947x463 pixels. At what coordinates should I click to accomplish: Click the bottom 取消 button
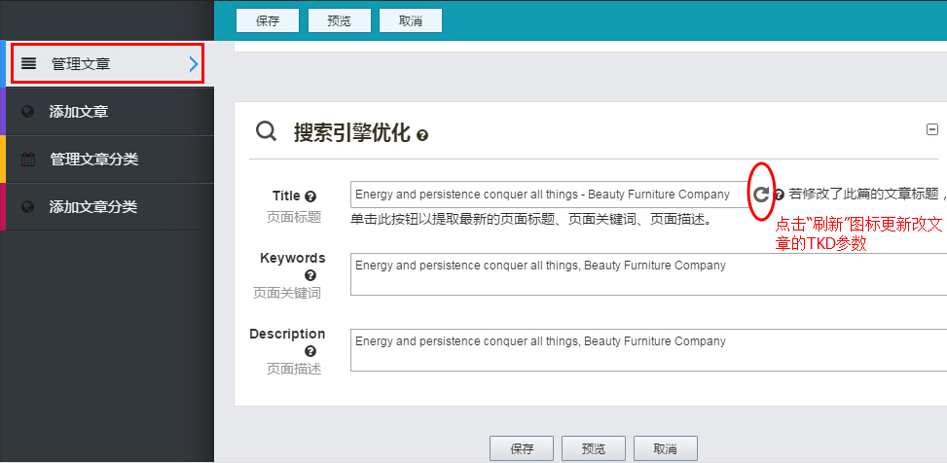coord(665,448)
